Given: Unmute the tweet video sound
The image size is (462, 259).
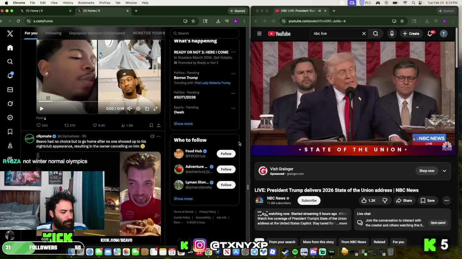Looking at the screenshot, I should click(x=129, y=109).
